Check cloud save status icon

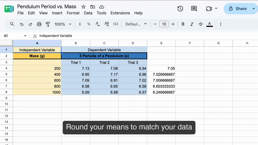[x=102, y=7]
